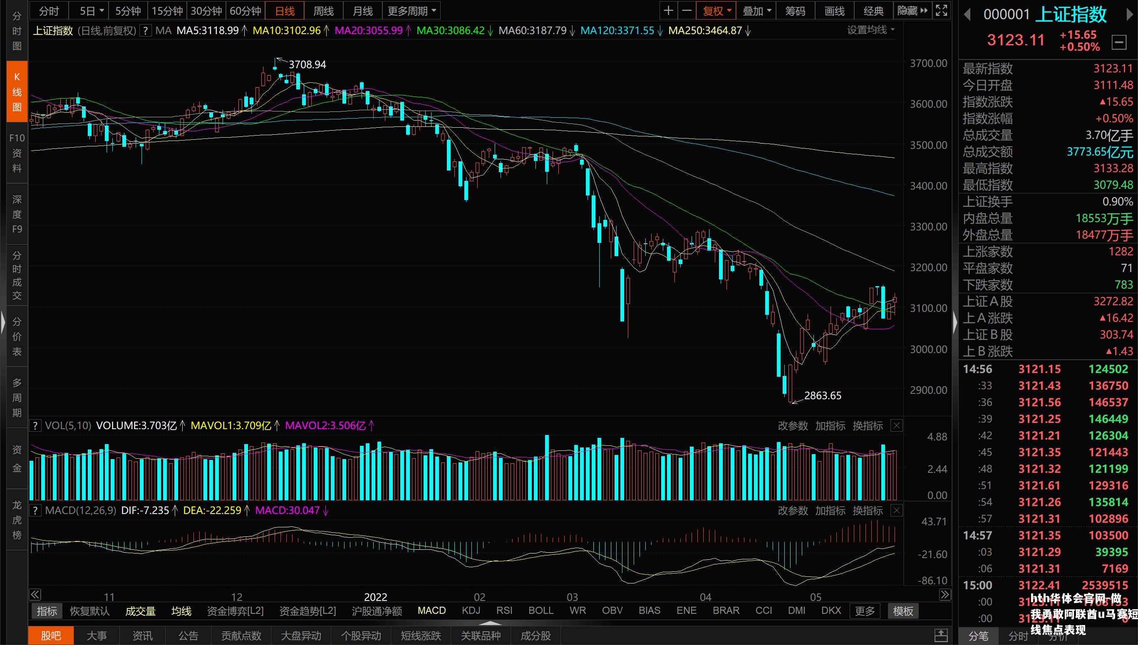The height and width of the screenshot is (645, 1138).
Task: Open 龙虎榜 in left sidebar
Action: pos(17,520)
